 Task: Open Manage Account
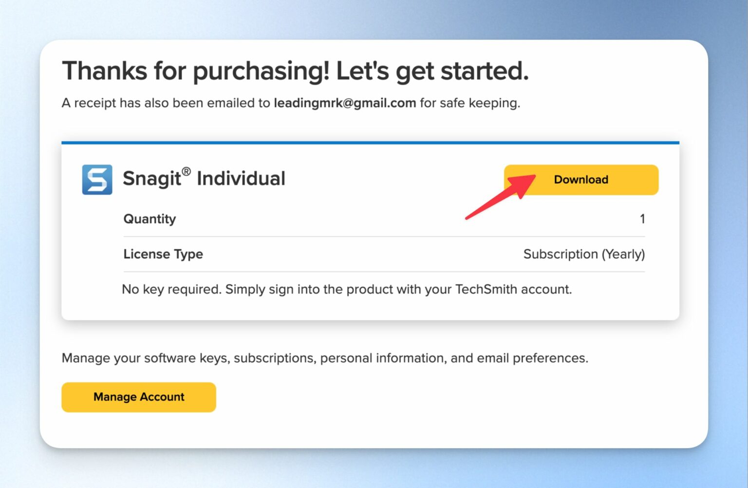[139, 397]
